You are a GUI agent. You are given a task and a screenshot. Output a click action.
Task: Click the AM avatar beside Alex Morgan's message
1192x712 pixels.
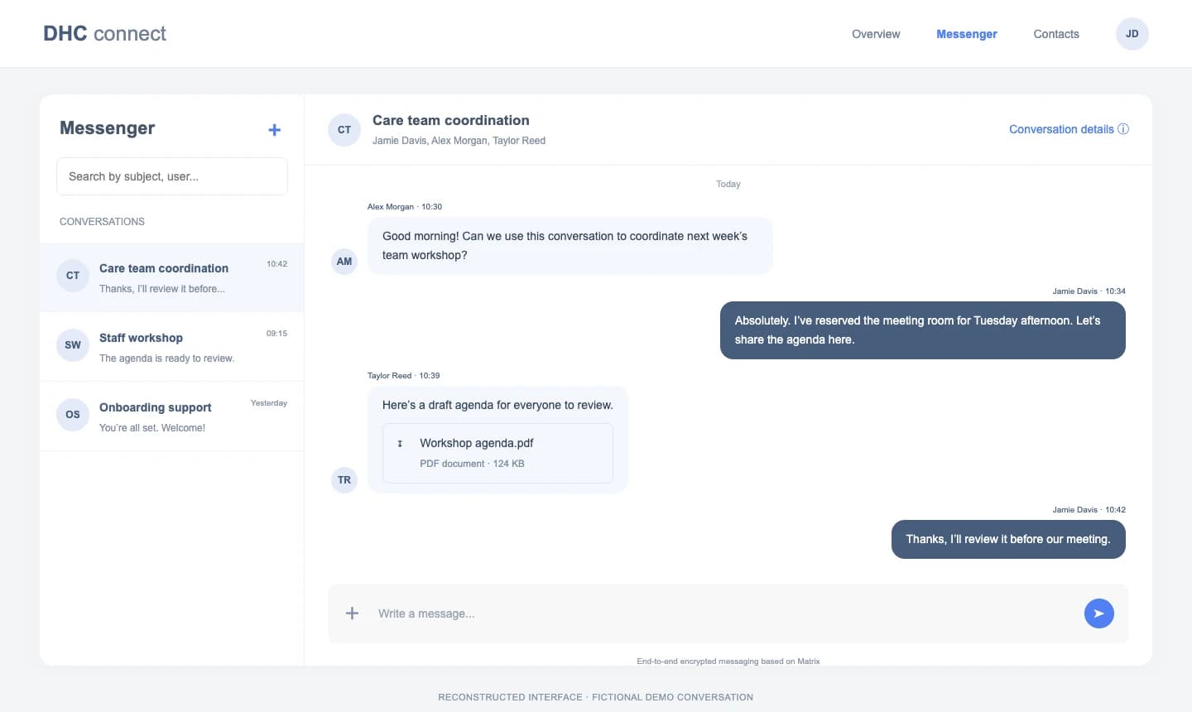click(x=344, y=262)
